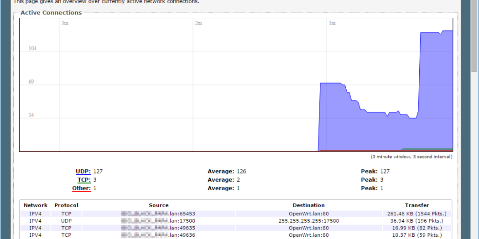Click the 36.94 KB transfer value
Image resolution: width=479 pixels, height=239 pixels.
tap(417, 221)
